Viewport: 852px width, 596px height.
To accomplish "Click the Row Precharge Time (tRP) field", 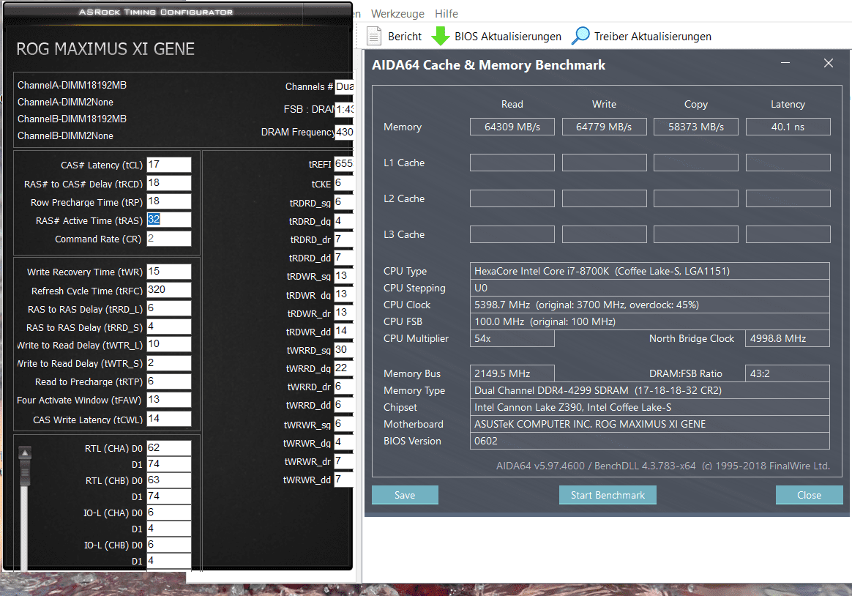I will (x=169, y=201).
